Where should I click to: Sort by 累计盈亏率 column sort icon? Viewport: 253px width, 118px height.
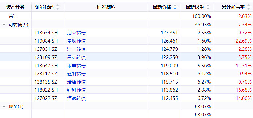pyautogui.click(x=248, y=7)
